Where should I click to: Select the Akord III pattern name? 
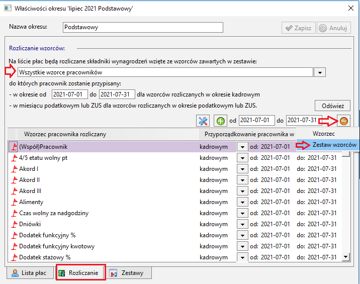pyautogui.click(x=30, y=191)
